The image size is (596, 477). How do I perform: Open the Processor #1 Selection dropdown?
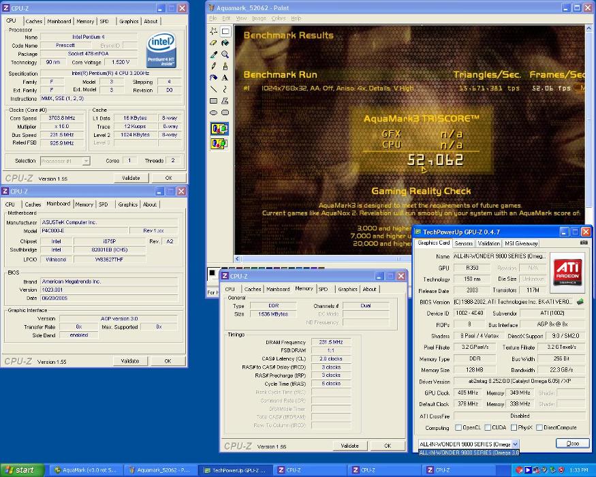pos(86,161)
